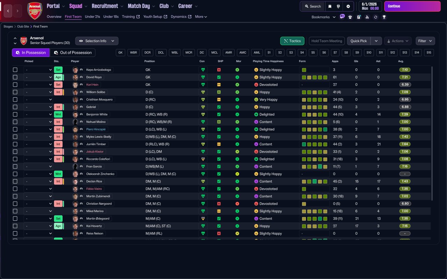Screen dimensions: 447x279
Task: Click Jakub Kiwior's devastated face icon
Action: (x=256, y=152)
